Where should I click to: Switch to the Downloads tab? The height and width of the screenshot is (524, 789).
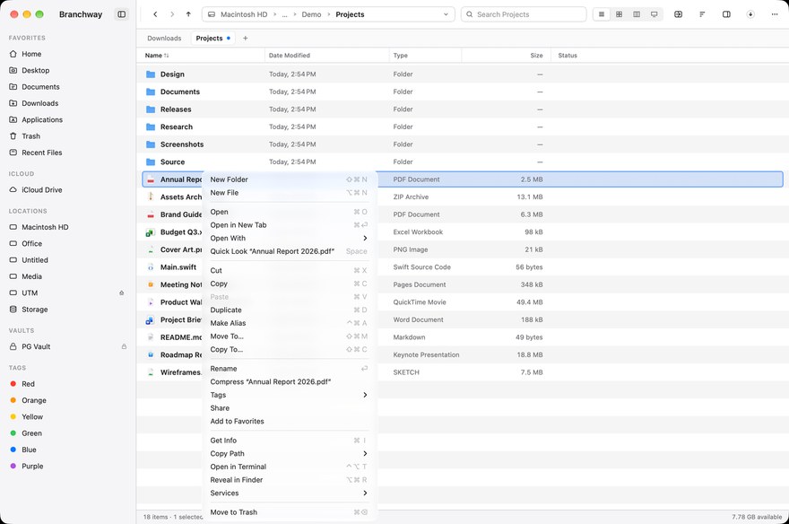point(164,39)
